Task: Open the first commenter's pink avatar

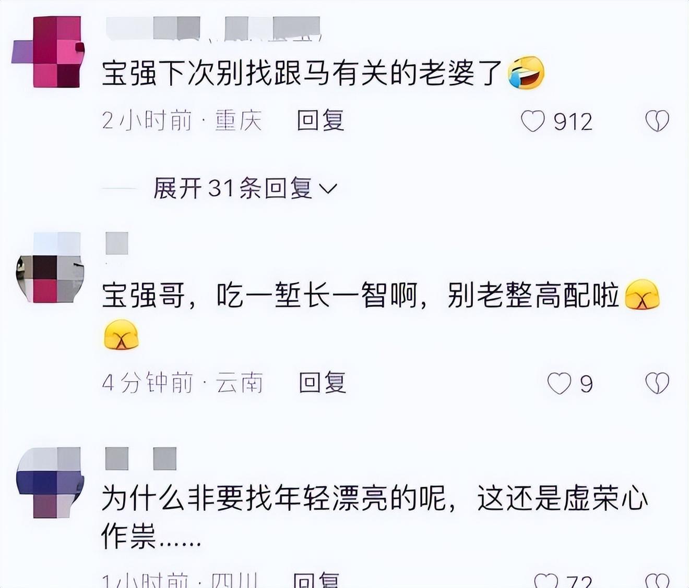Action: 49,52
